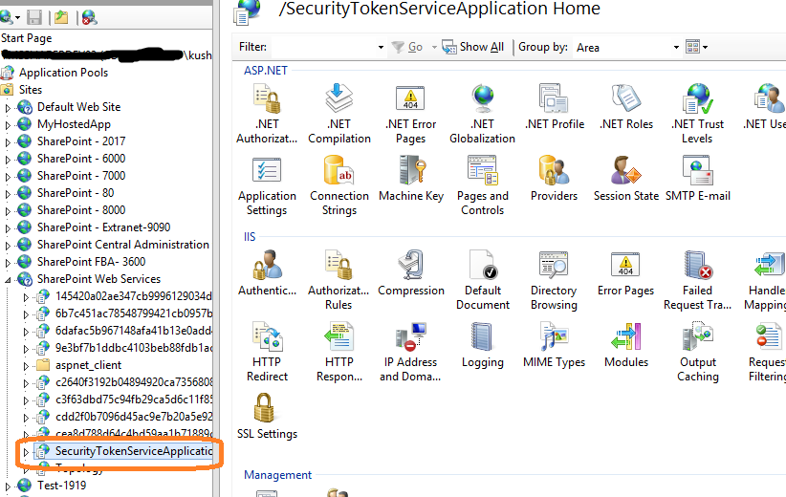Screen dimensions: 786x497
Task: Open the Filter dropdown arrow
Action: click(381, 47)
